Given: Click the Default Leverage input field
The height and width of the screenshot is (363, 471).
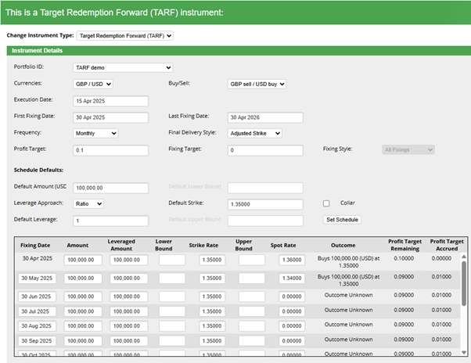Looking at the screenshot, I should pos(110,221).
